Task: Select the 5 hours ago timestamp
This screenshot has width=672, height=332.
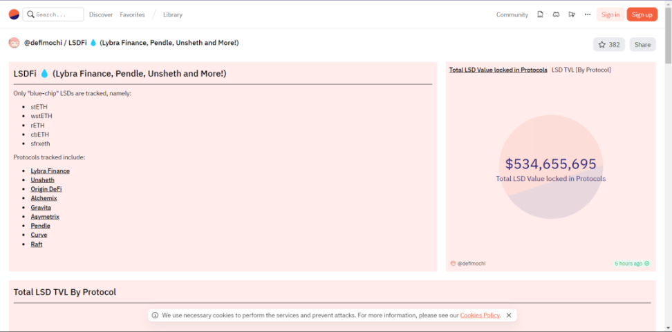Action: [628, 264]
